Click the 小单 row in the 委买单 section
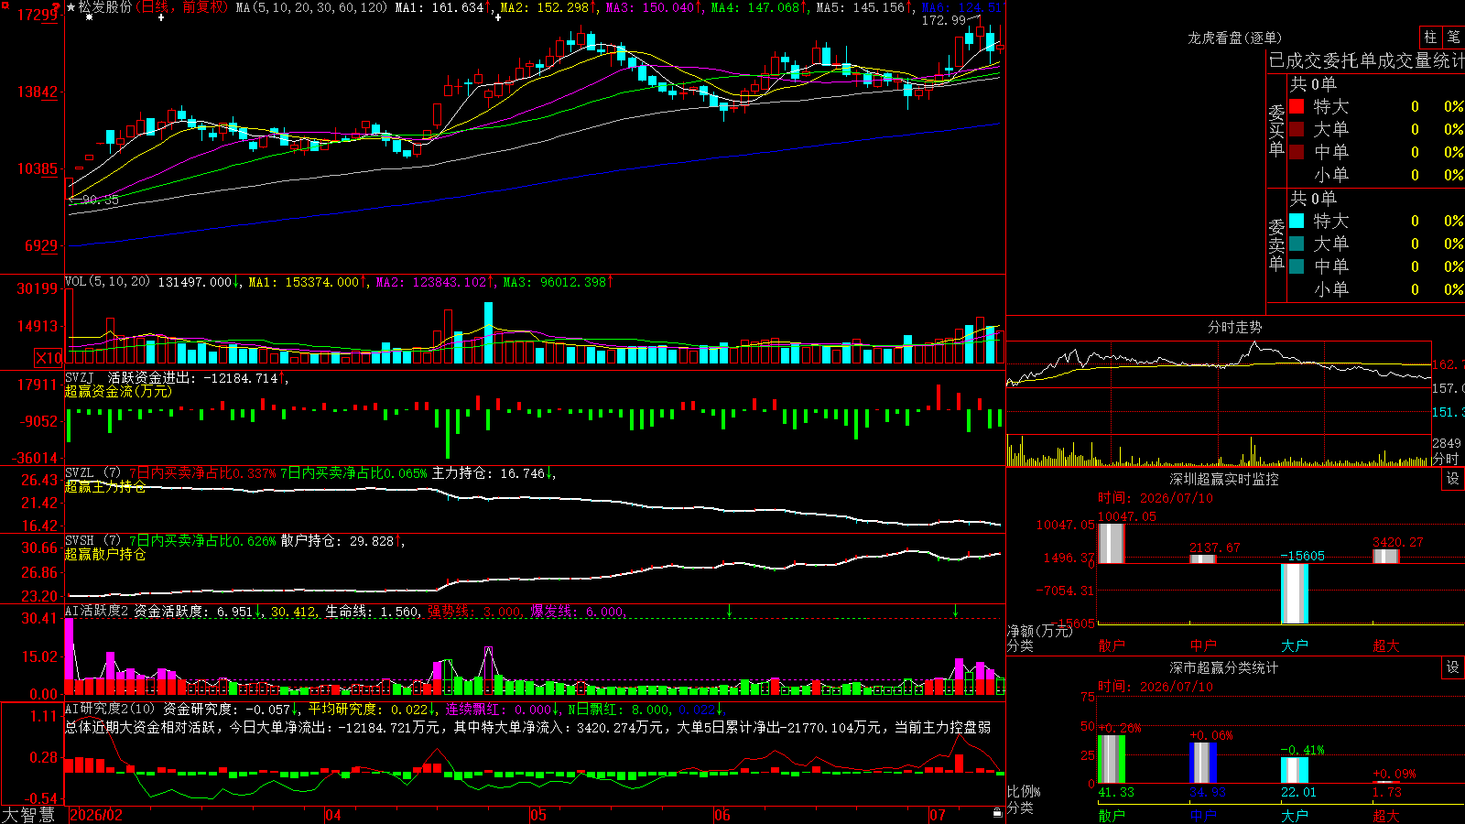The width and height of the screenshot is (1465, 824). tap(1376, 175)
